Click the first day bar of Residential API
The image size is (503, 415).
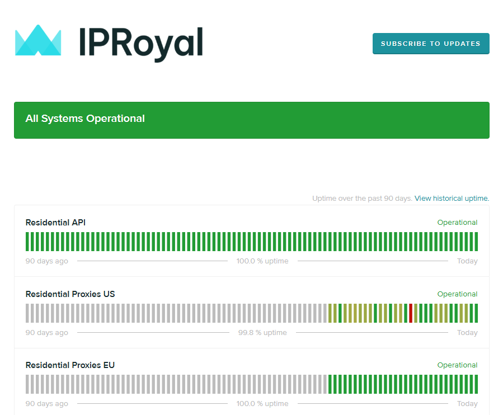point(27,242)
